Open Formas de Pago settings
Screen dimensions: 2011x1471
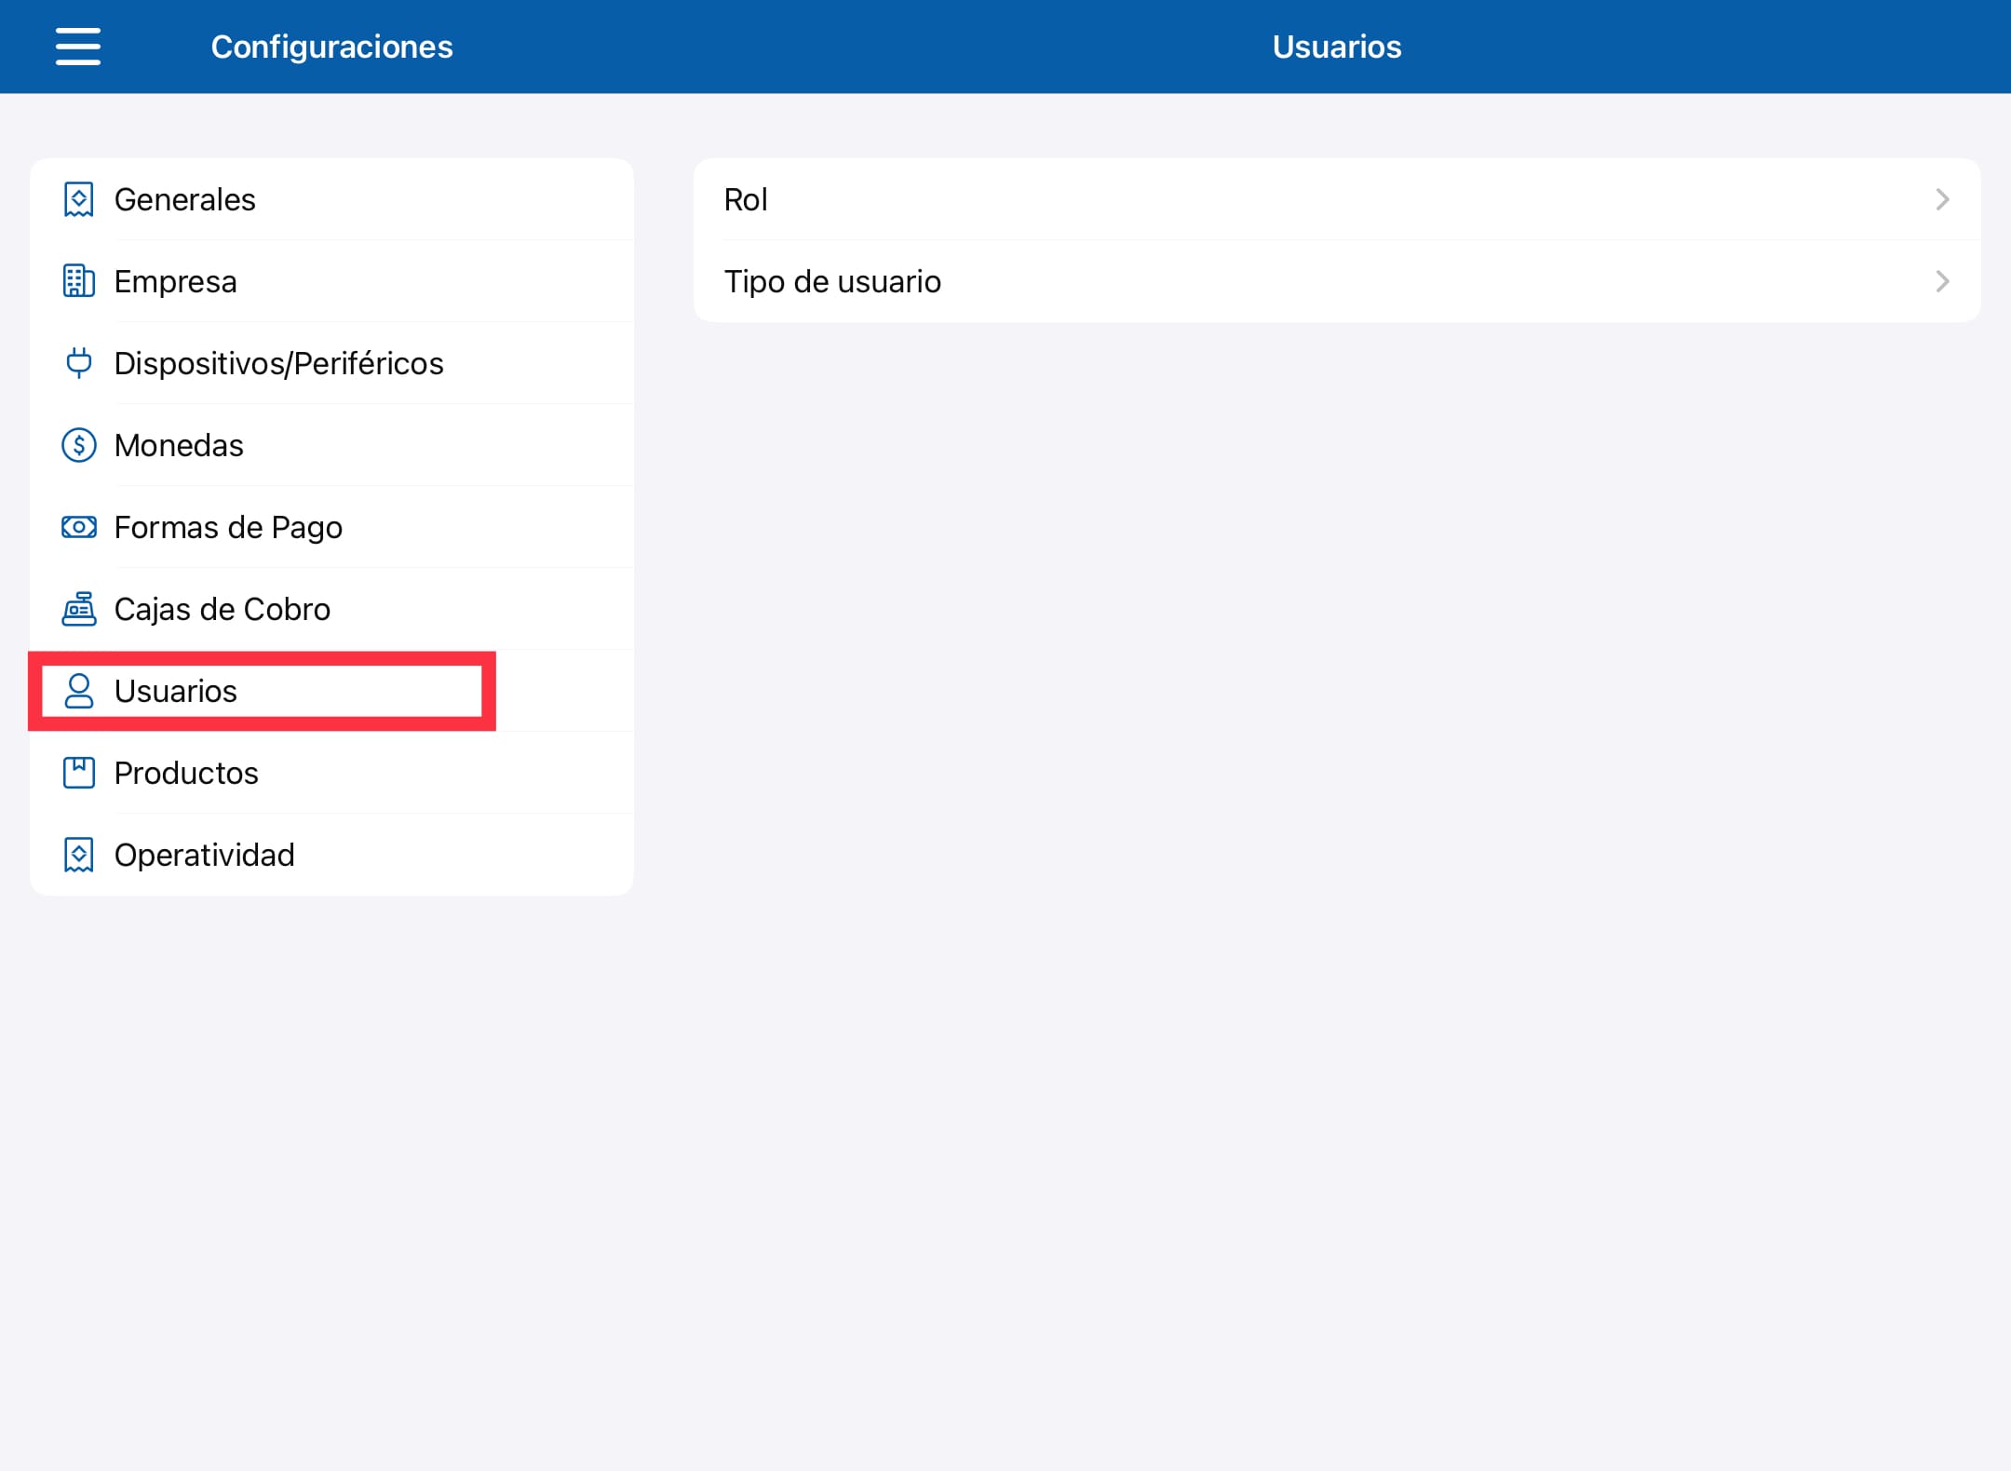pyautogui.click(x=331, y=527)
